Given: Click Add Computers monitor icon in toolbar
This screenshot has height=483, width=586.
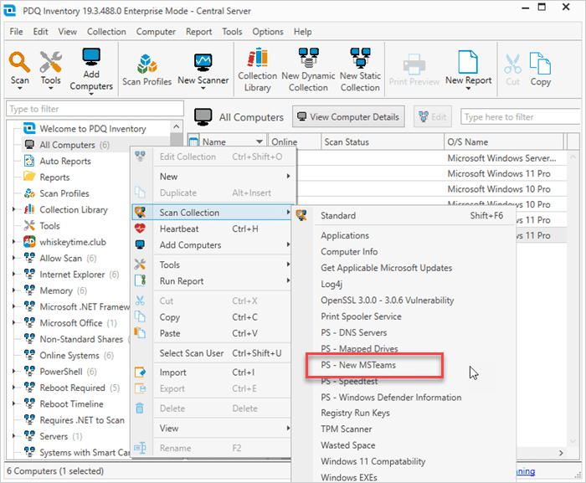Looking at the screenshot, I should tap(91, 58).
